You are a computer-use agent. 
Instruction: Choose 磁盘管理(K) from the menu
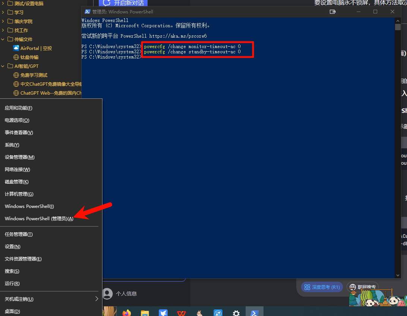pos(51,181)
